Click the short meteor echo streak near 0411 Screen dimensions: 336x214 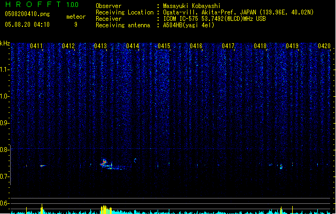(43, 166)
